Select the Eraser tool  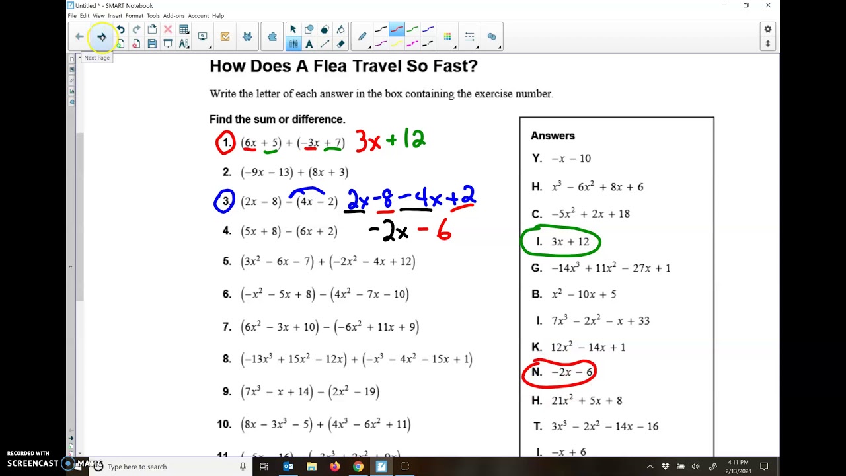340,44
